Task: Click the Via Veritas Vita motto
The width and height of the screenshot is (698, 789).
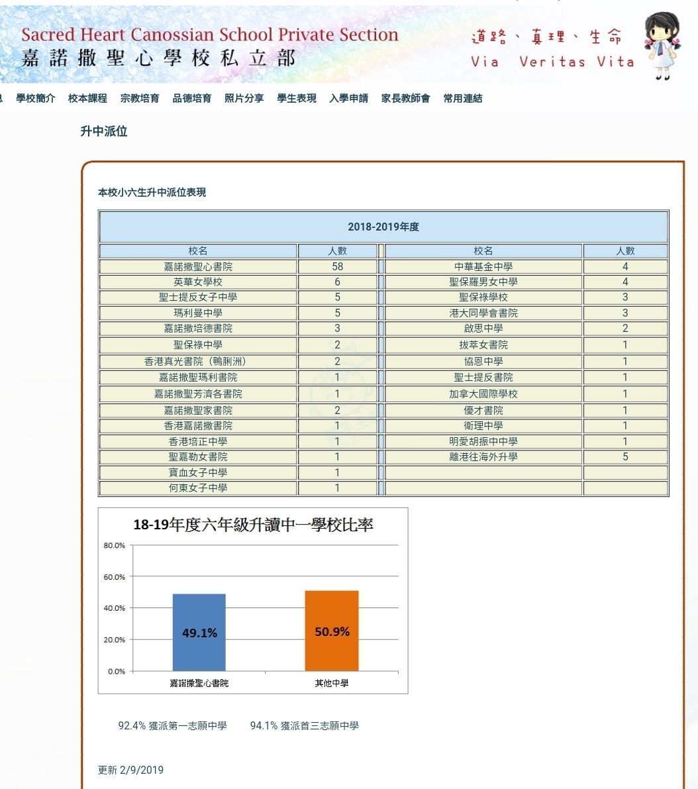Action: click(x=552, y=62)
